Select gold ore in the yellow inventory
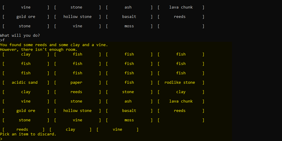The image size is (282, 141). (x=26, y=111)
